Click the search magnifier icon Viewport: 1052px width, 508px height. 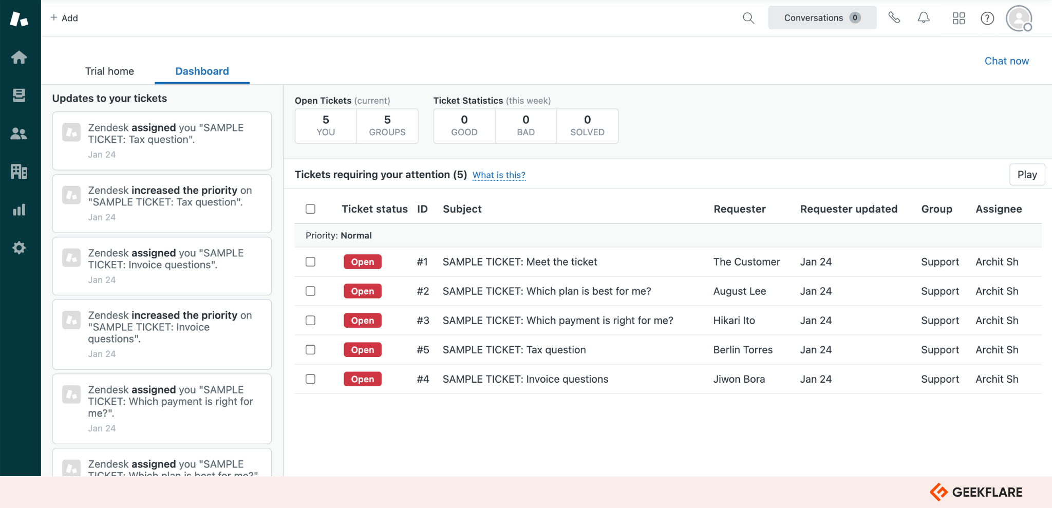coord(748,18)
